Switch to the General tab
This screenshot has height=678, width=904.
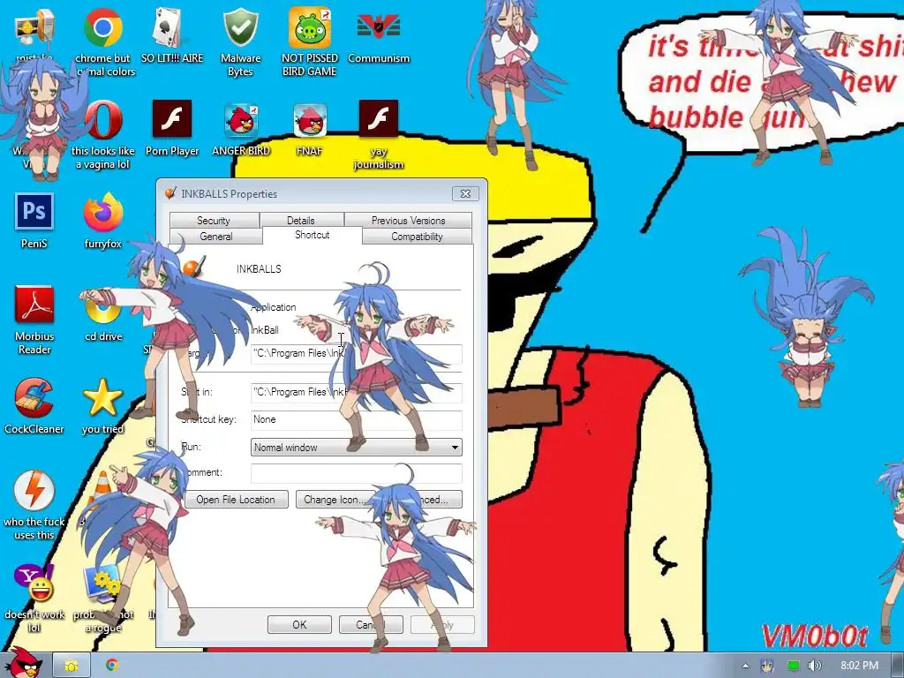click(x=216, y=237)
